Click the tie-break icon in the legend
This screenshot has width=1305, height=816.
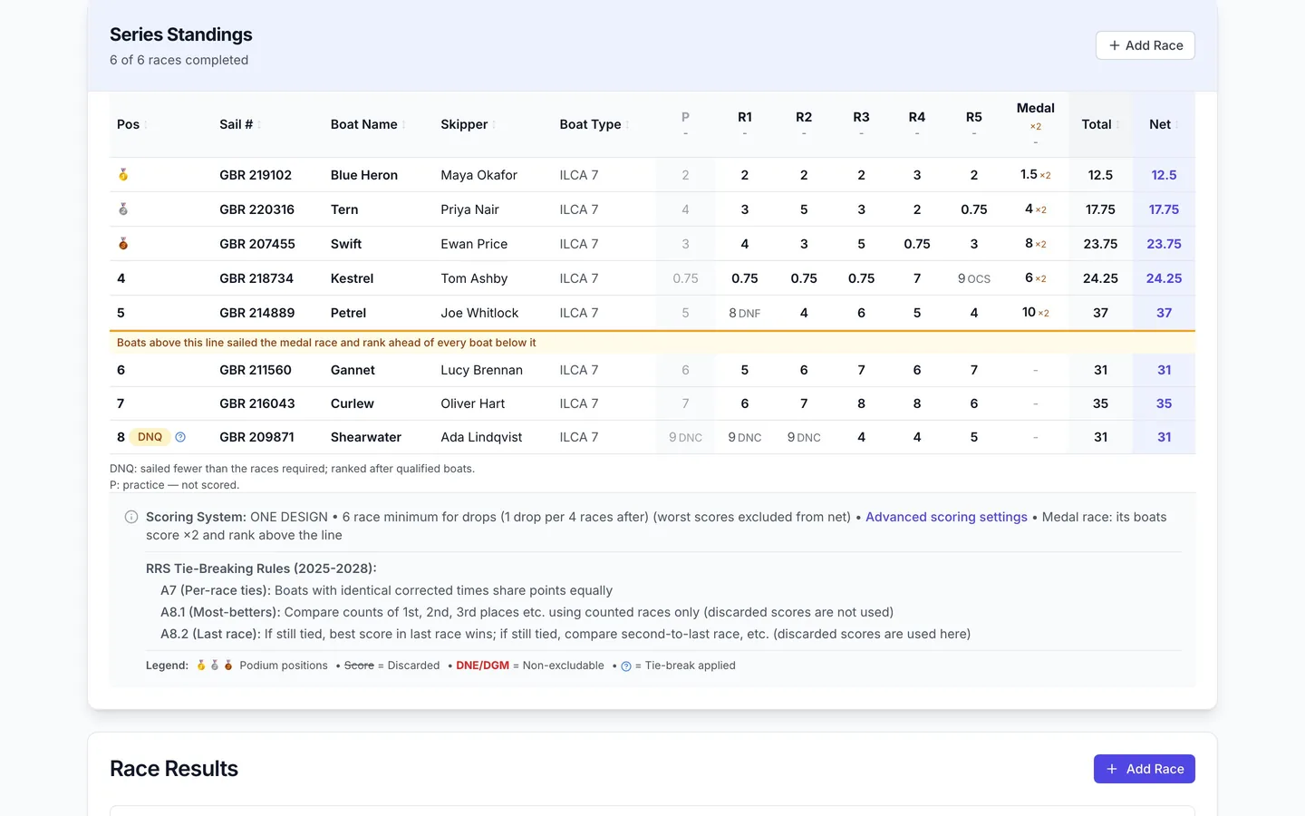pyautogui.click(x=626, y=666)
